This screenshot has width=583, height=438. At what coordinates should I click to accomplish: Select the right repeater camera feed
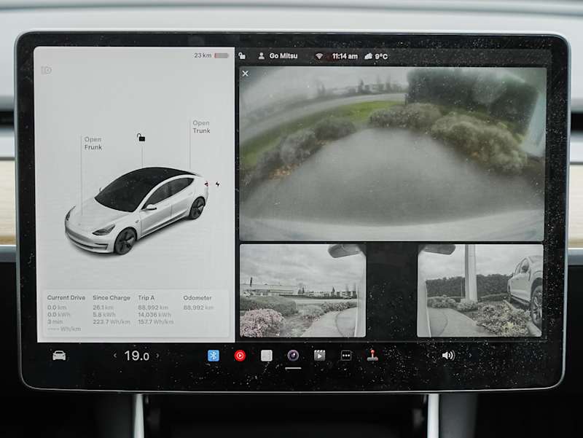pos(480,290)
